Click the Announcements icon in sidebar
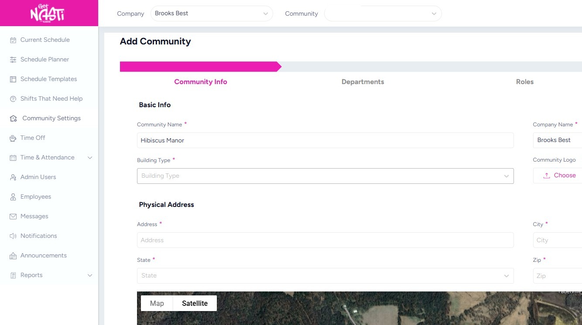 (x=13, y=256)
